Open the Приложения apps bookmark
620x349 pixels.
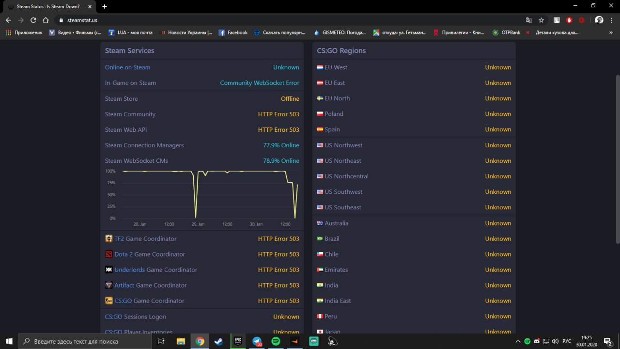point(24,32)
